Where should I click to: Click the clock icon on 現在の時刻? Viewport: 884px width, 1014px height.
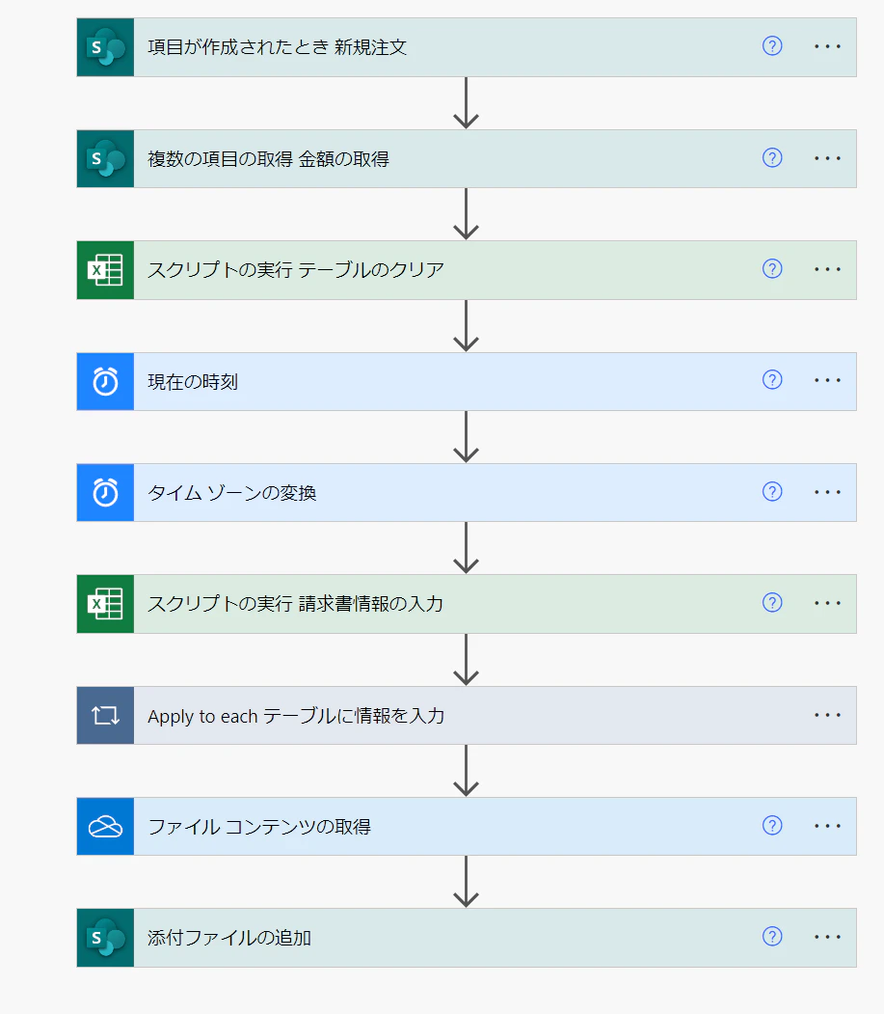(x=105, y=381)
